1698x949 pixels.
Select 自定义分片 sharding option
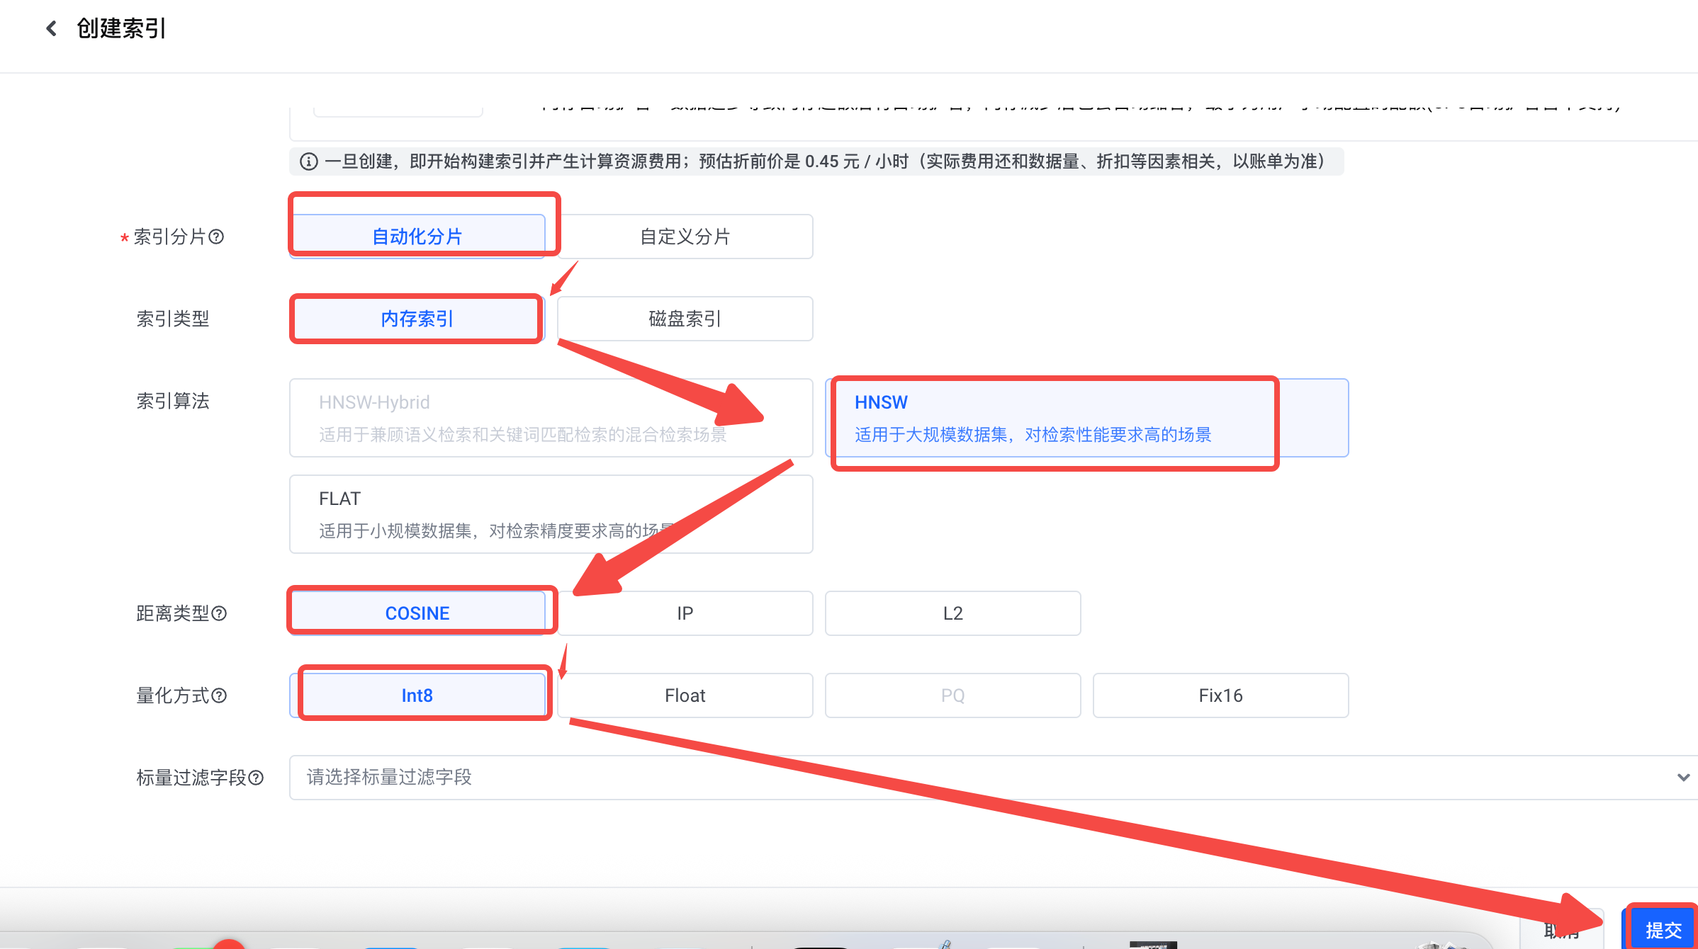pyautogui.click(x=685, y=237)
